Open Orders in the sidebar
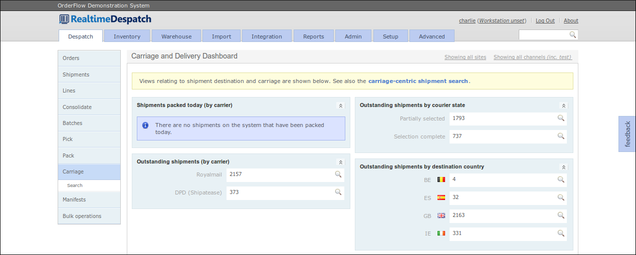Image resolution: width=636 pixels, height=255 pixels. [89, 58]
